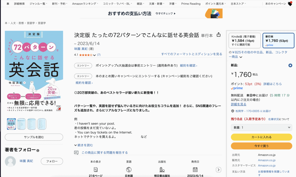Image resolution: width=296 pixels, height=177 pixels.
Task: Click the release date calendar icon
Action: coord(195,170)
